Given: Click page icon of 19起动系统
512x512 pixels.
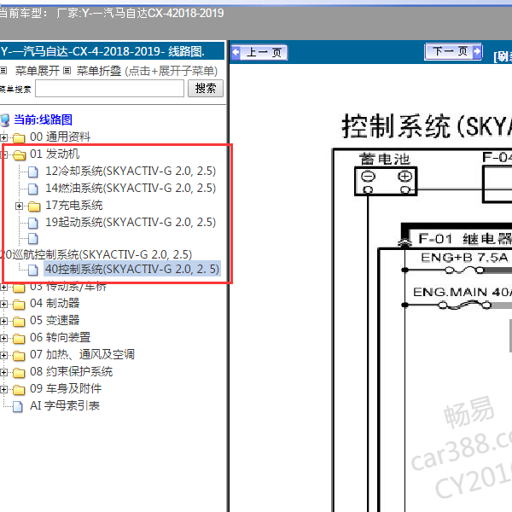Looking at the screenshot, I should (x=33, y=223).
